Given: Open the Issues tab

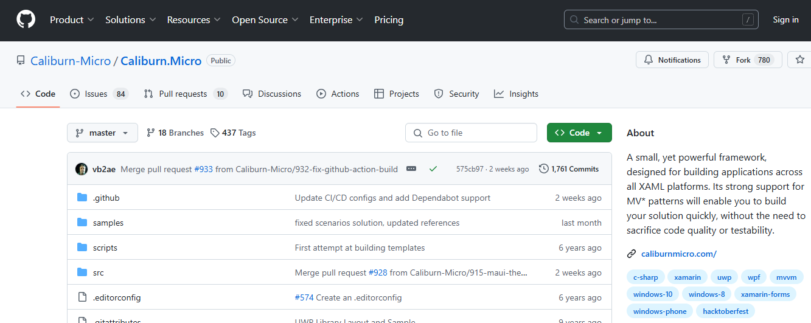Looking at the screenshot, I should click(x=99, y=94).
